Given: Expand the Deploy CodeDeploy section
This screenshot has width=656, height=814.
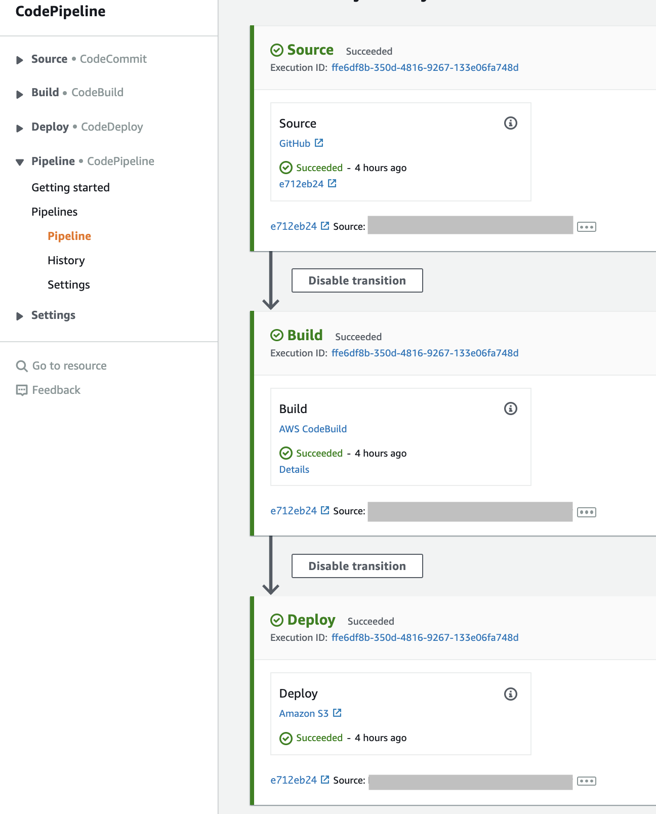Looking at the screenshot, I should coord(20,128).
